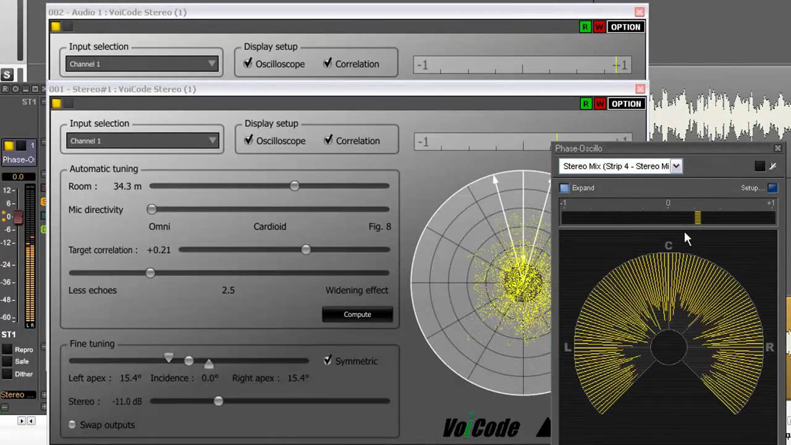Toggle Repro button on ST1 strip
Viewport: 791px width, 445px height.
pos(7,349)
